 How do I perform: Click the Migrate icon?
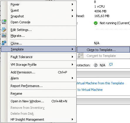click(x=4, y=35)
